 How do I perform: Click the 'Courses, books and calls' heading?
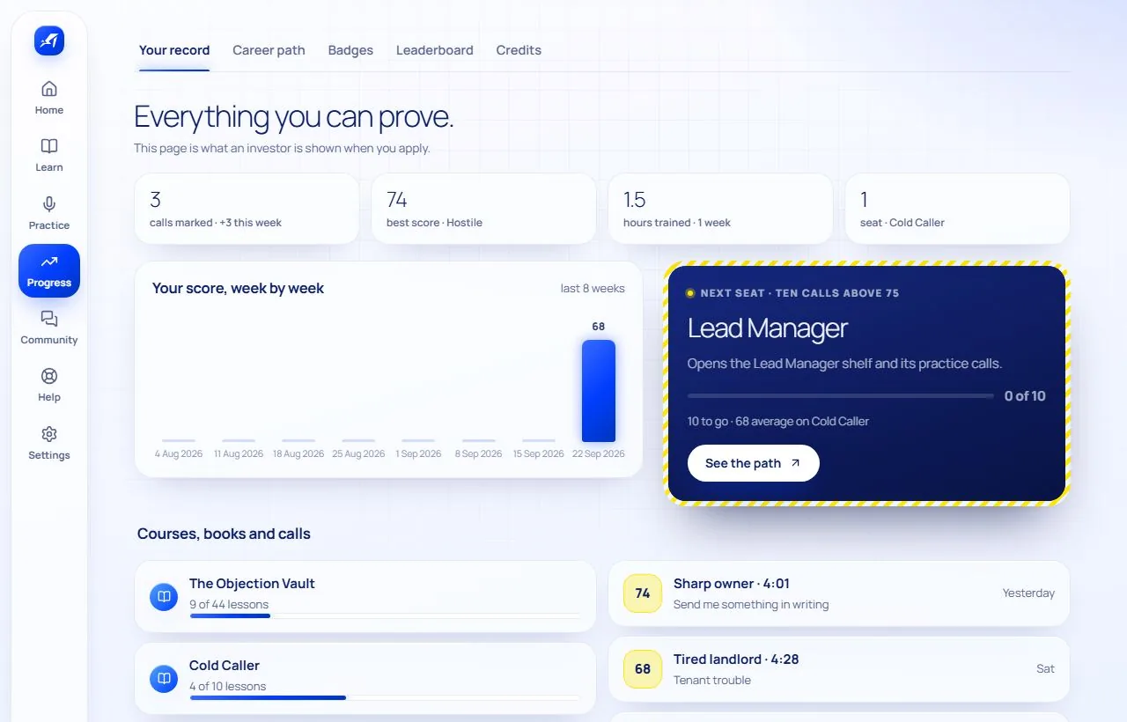tap(224, 534)
